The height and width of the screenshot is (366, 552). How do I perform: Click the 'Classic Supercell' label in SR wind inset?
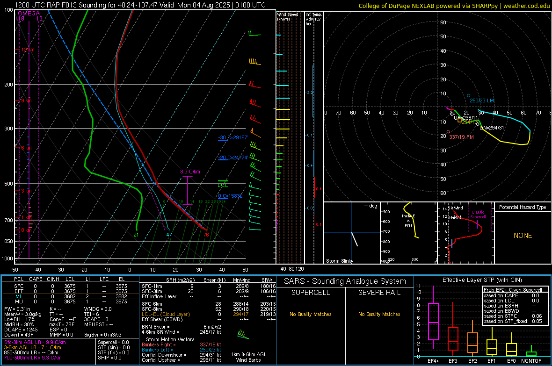point(478,215)
